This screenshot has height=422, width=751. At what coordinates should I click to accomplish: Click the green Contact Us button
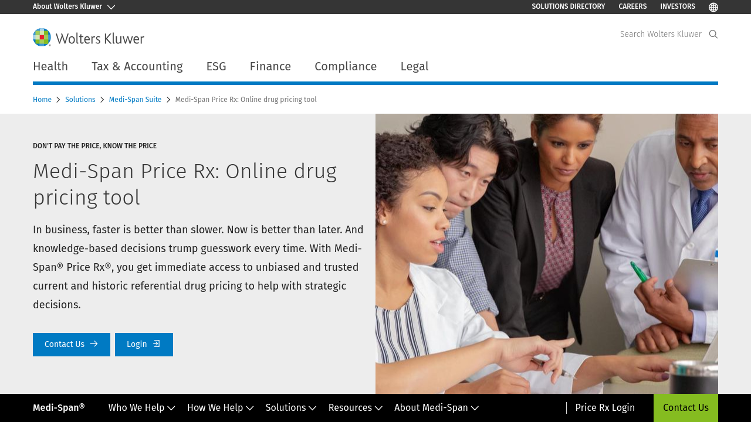(x=685, y=408)
